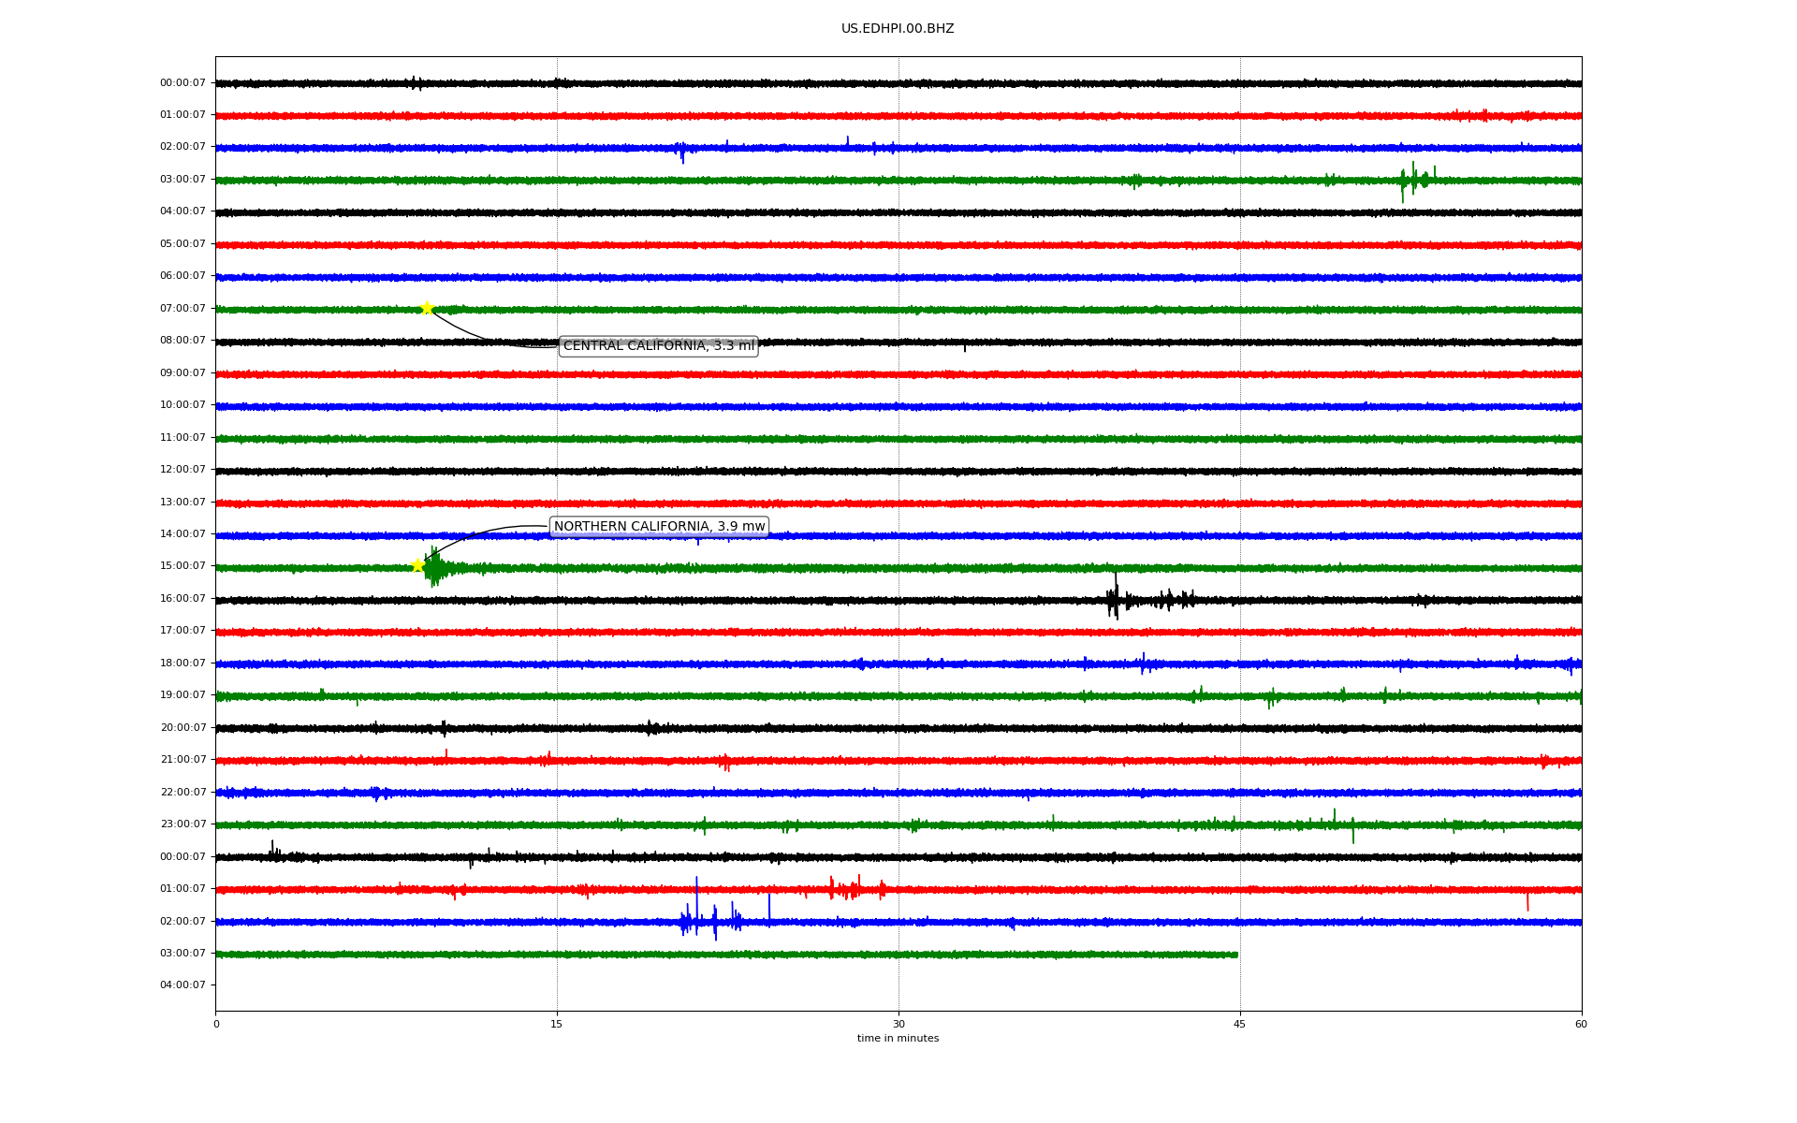The width and height of the screenshot is (1797, 1123).
Task: Click the 16:00:07 time label
Action: pyautogui.click(x=183, y=599)
